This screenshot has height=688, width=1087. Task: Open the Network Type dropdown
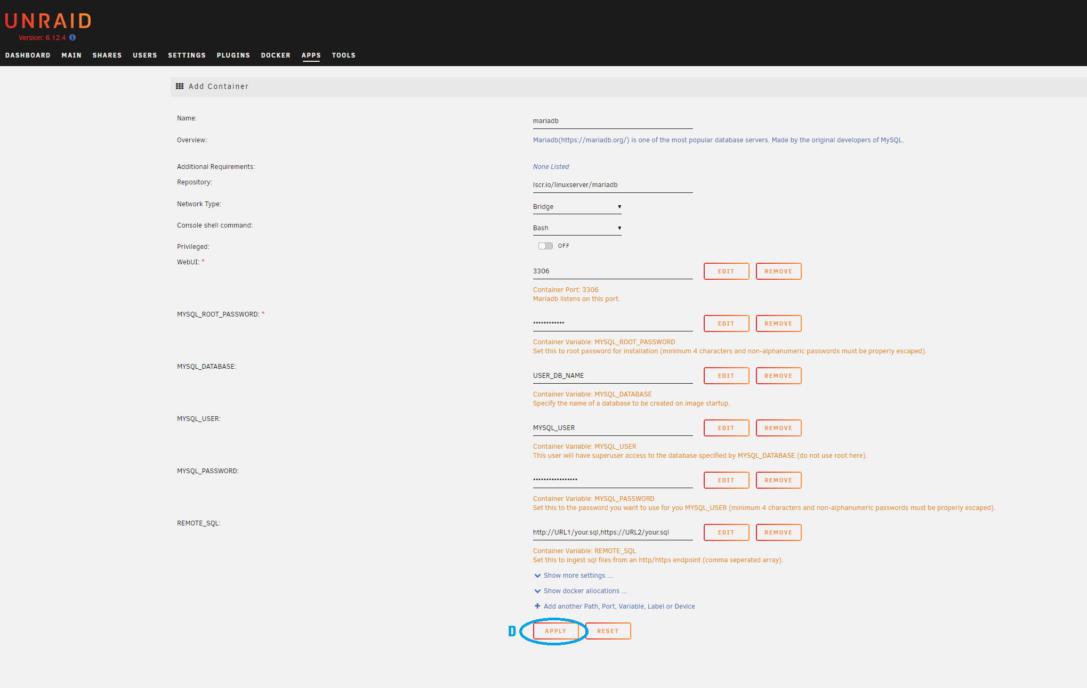click(x=577, y=207)
